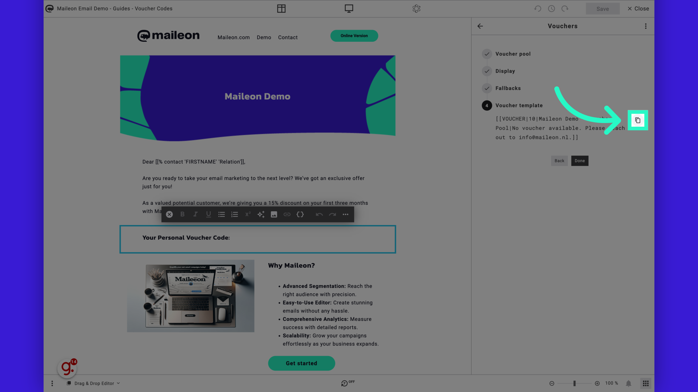Open Maileon.com nav link
Image resolution: width=698 pixels, height=392 pixels.
click(234, 37)
